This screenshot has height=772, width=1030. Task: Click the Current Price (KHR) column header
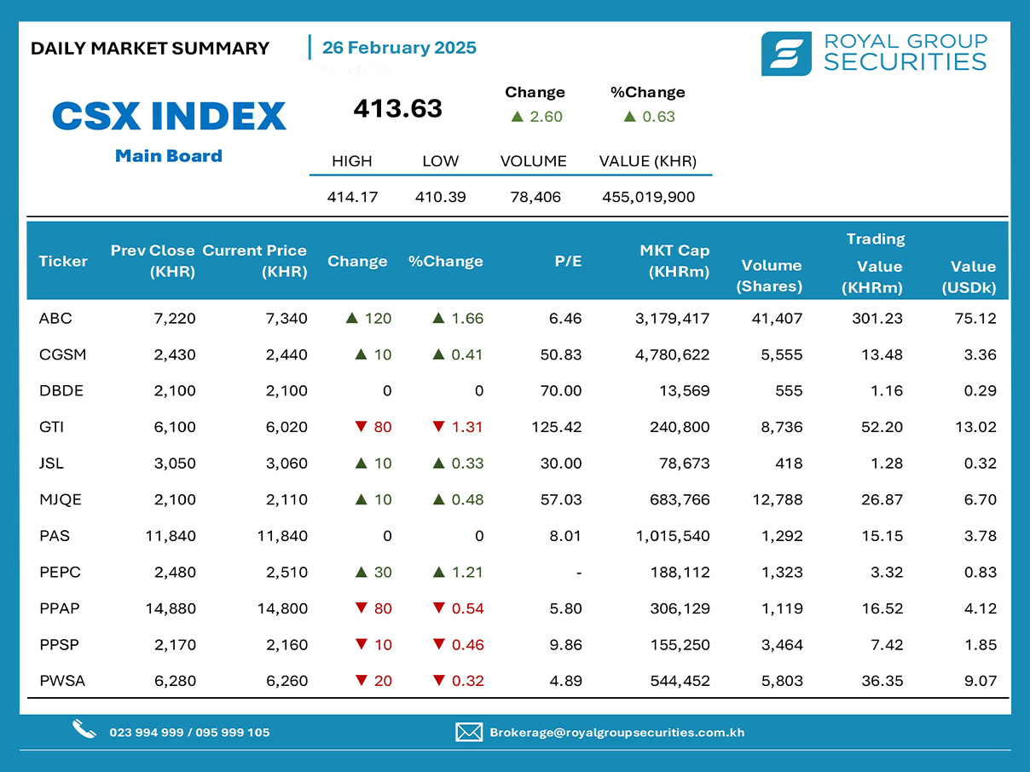point(254,261)
